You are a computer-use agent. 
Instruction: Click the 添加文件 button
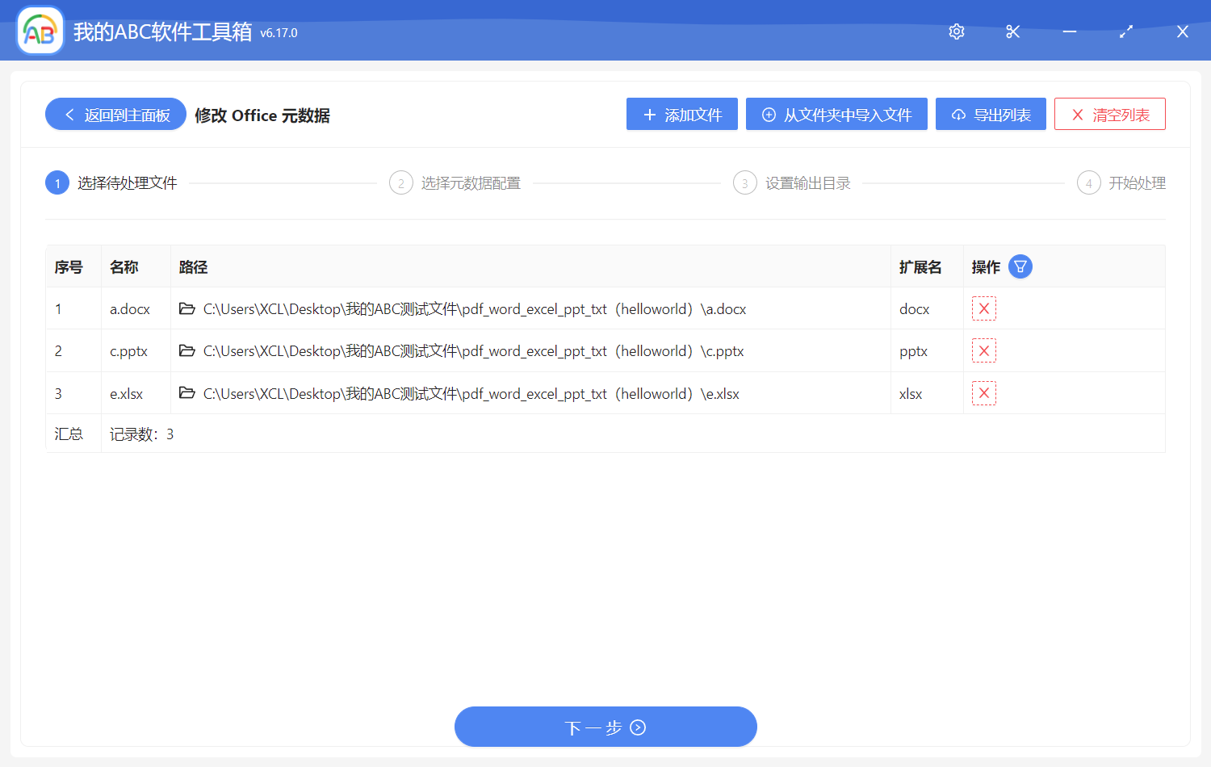[681, 114]
